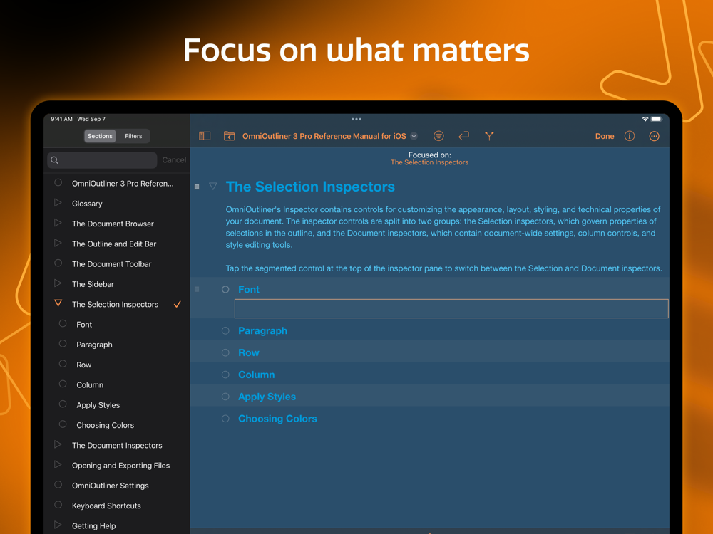The image size is (713, 534).
Task: Click the circle beside Font in sidebar
Action: point(63,323)
